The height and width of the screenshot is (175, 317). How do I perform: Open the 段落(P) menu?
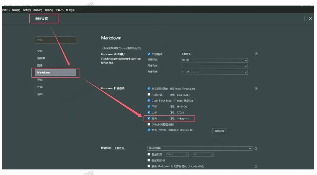point(27,10)
